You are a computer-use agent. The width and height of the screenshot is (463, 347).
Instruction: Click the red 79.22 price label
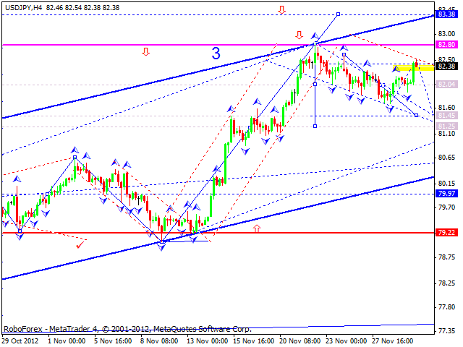446,233
